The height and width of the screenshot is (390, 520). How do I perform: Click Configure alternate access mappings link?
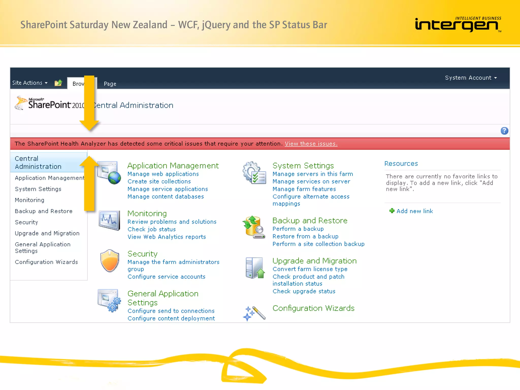click(x=311, y=200)
